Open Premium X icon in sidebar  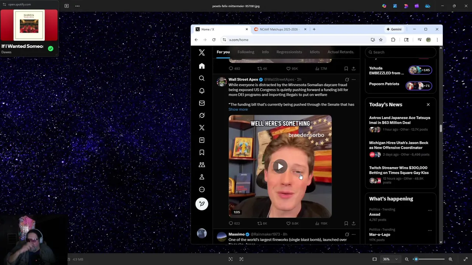pos(202,128)
